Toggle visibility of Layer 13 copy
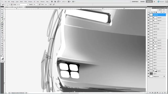The height and width of the screenshot is (94, 168). pyautogui.click(x=148, y=23)
